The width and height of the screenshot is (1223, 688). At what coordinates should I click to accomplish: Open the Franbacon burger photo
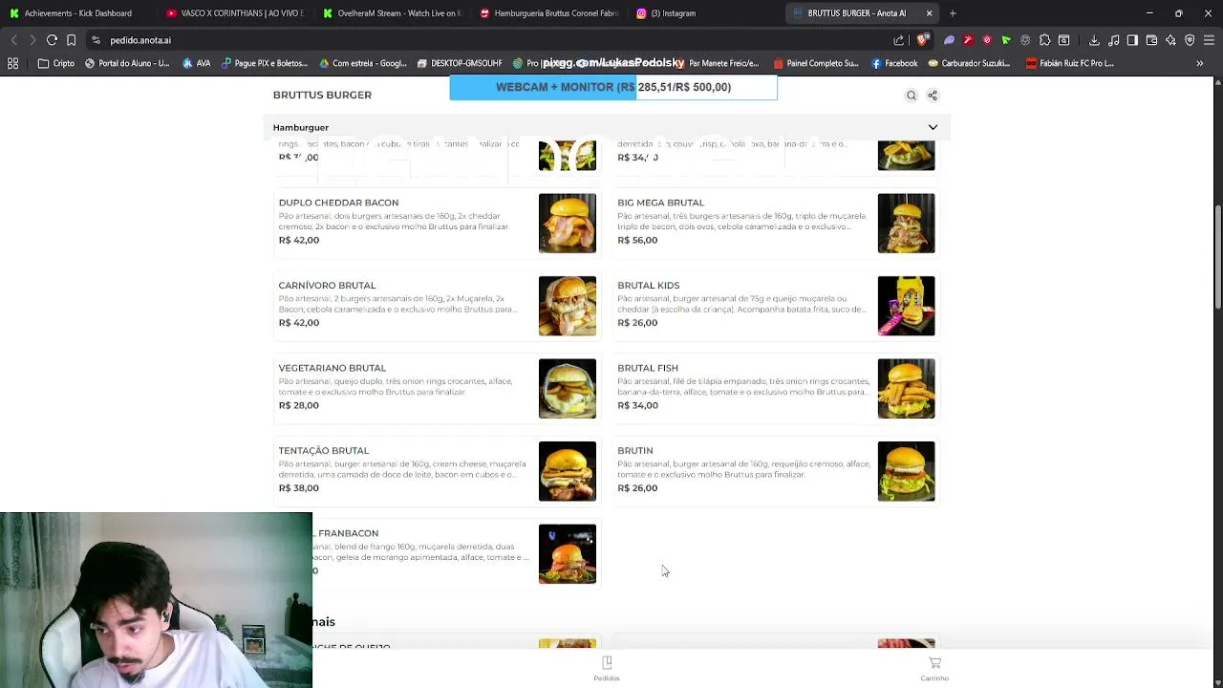click(x=568, y=554)
